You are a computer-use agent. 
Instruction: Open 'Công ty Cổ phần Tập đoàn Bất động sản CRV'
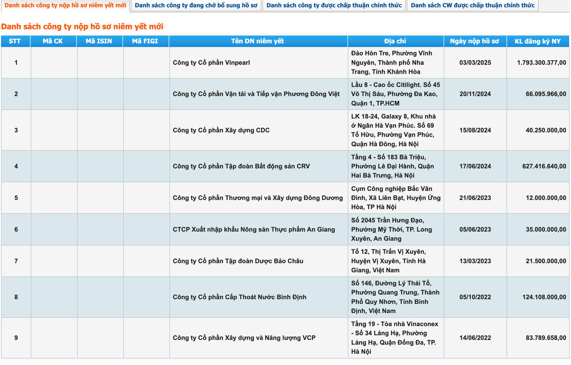tap(241, 166)
